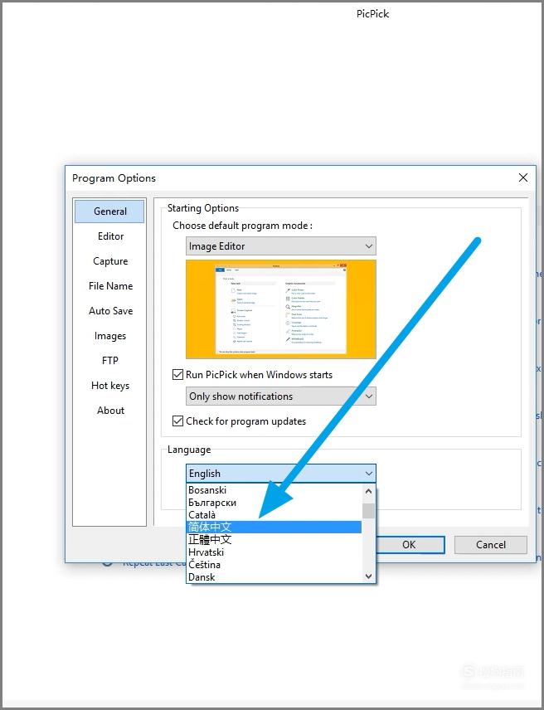Select the FTP category
544x710 pixels.
click(110, 361)
